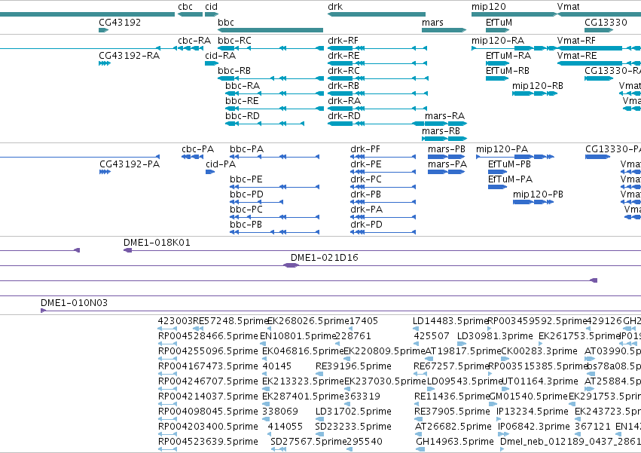Click transcript bbc-RE
Viewport: 641px width, 453px height.
pyautogui.click(x=274, y=109)
